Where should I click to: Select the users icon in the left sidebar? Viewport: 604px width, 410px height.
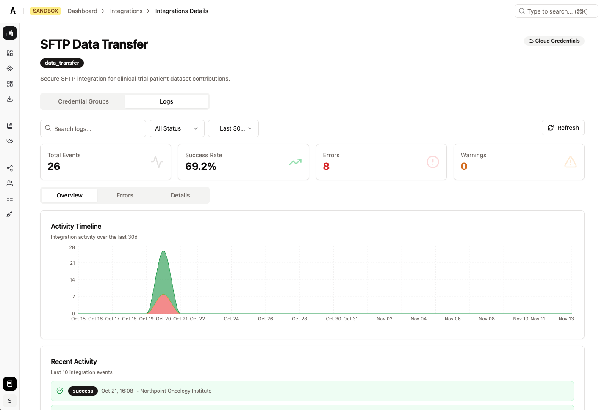click(x=9, y=183)
